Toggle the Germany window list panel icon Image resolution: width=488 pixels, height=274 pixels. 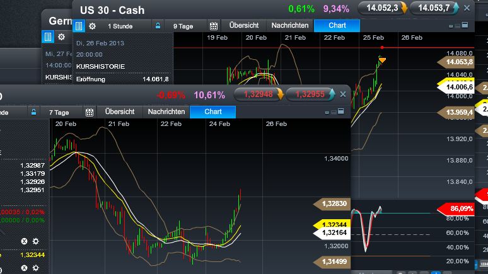click(48, 37)
